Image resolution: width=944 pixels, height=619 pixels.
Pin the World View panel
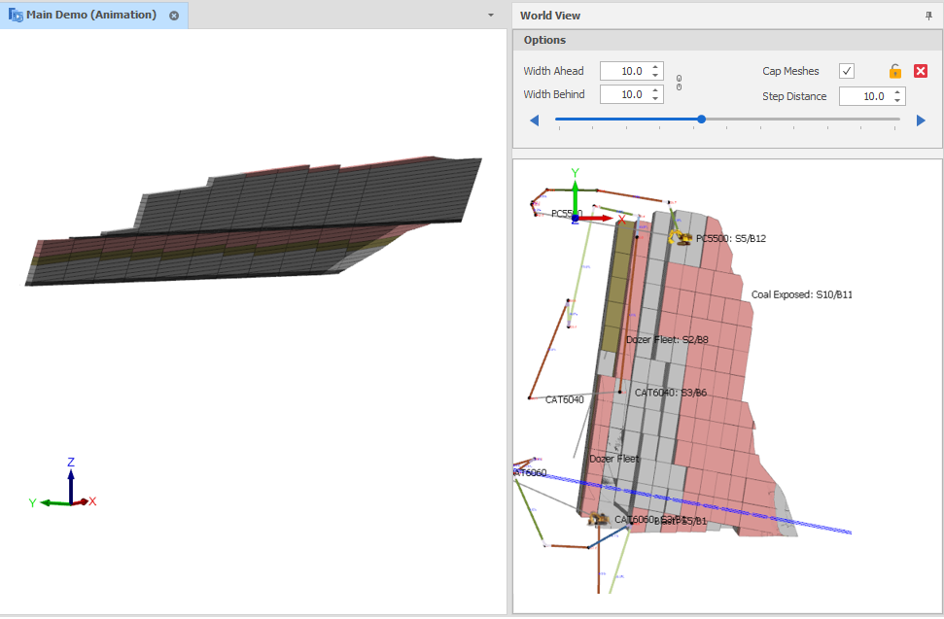click(928, 16)
